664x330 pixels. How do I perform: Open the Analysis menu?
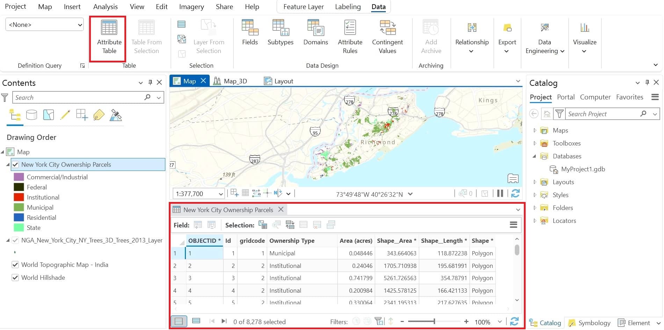tap(105, 6)
